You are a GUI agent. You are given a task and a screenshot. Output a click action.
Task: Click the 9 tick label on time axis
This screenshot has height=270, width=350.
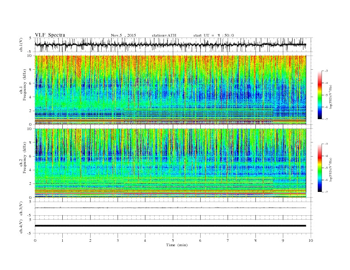(283, 240)
